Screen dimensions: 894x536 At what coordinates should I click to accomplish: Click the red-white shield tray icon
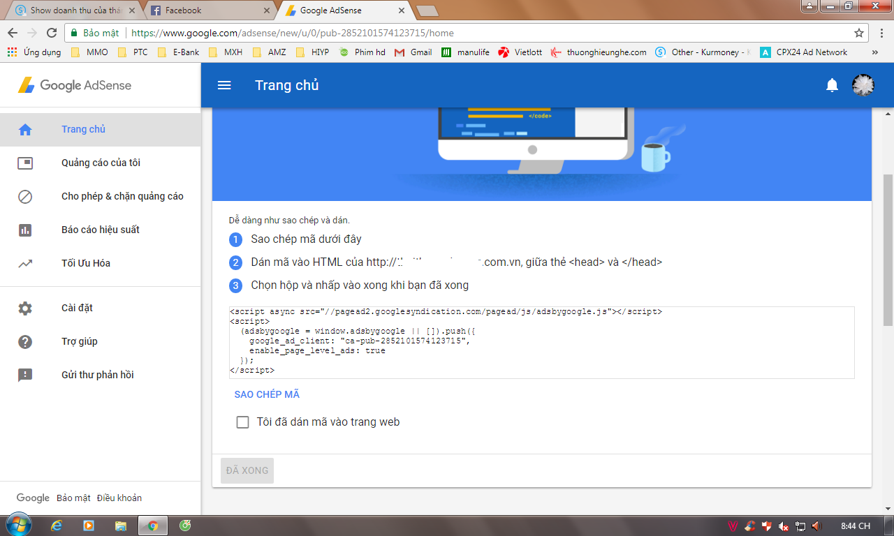767,526
